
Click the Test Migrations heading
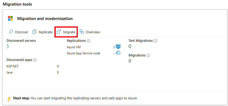click(141, 41)
